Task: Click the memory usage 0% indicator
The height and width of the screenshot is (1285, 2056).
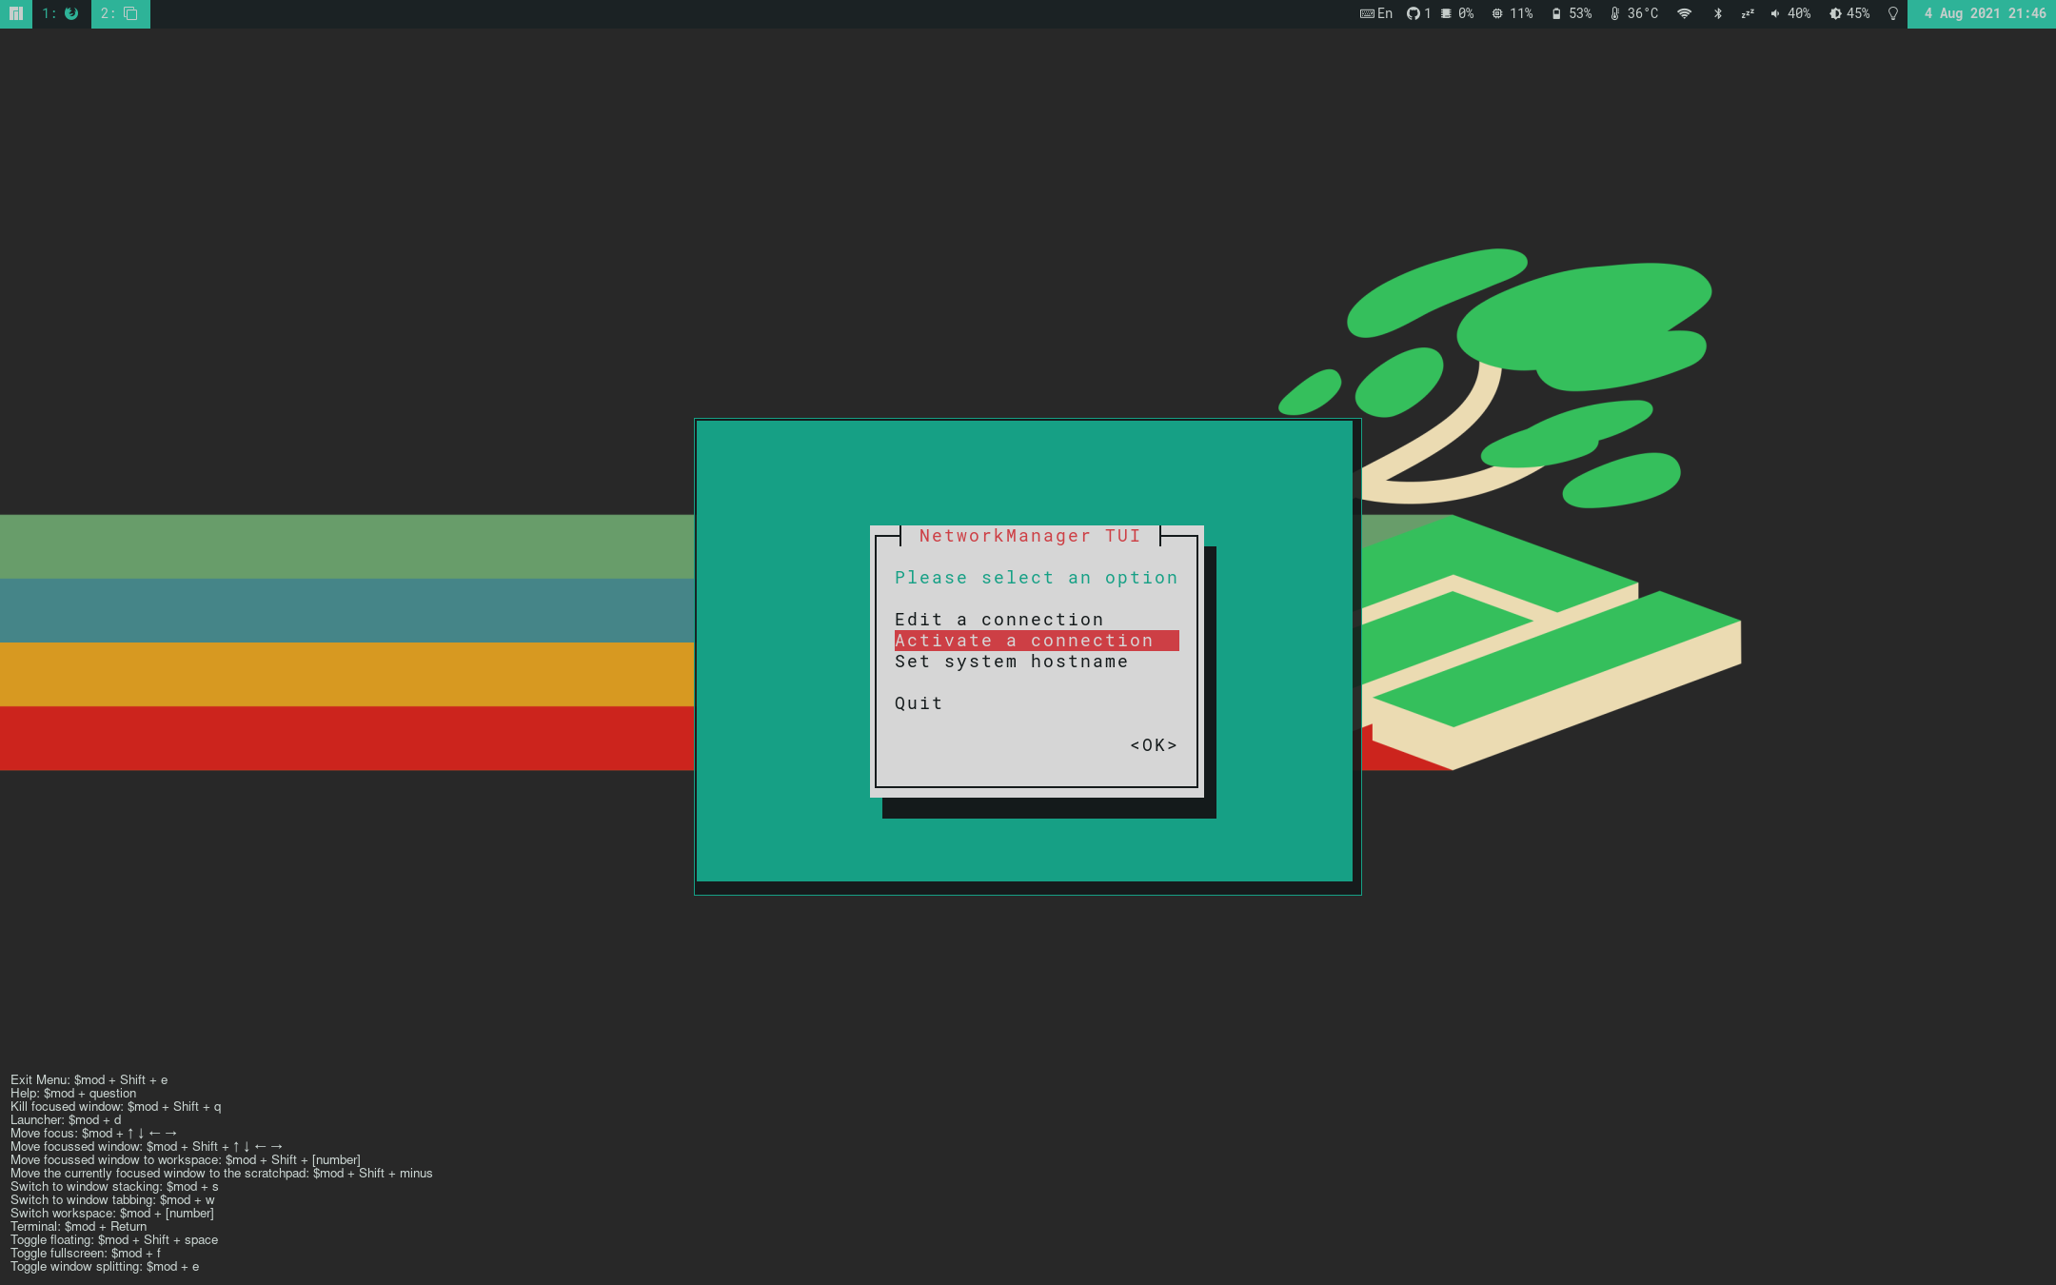Action: click(x=1457, y=13)
